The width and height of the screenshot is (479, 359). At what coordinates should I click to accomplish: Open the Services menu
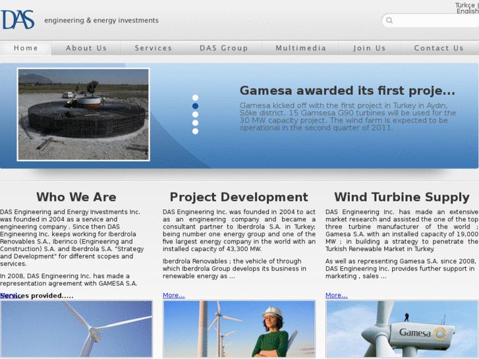(154, 48)
